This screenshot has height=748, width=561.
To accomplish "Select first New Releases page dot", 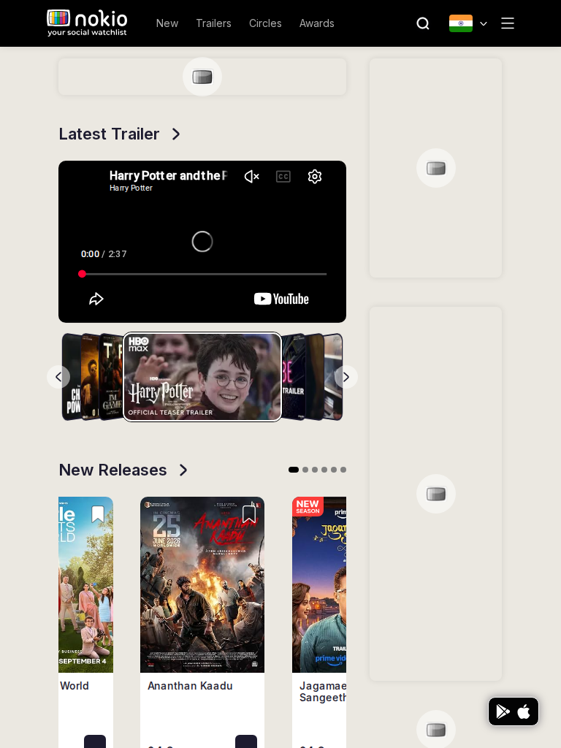I will pyautogui.click(x=294, y=470).
